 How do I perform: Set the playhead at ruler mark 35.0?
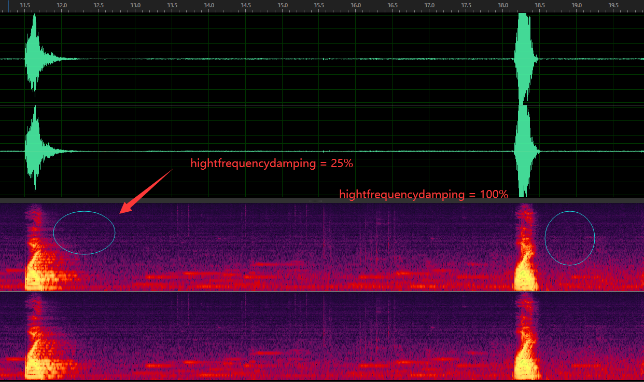[x=283, y=5]
